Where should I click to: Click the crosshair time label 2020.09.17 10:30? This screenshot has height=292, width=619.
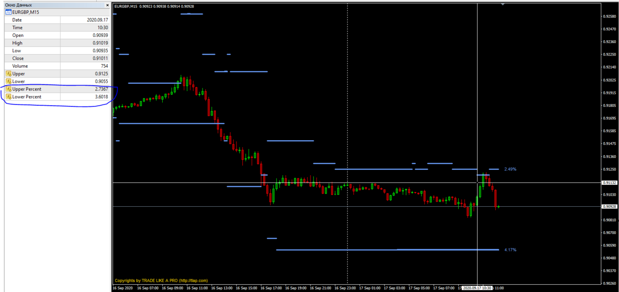[476, 288]
